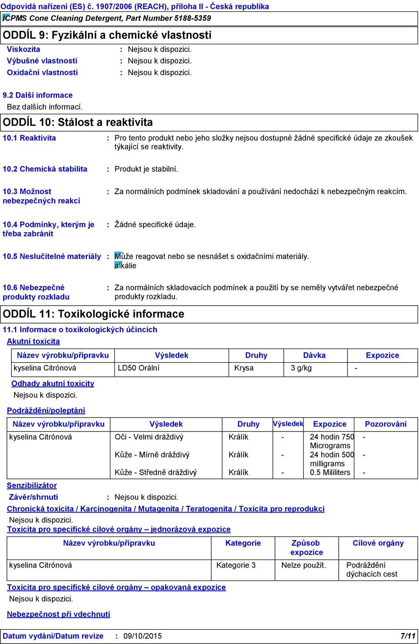Click the 'Pozorování' column header
419x644 pixels.
pyautogui.click(x=385, y=424)
